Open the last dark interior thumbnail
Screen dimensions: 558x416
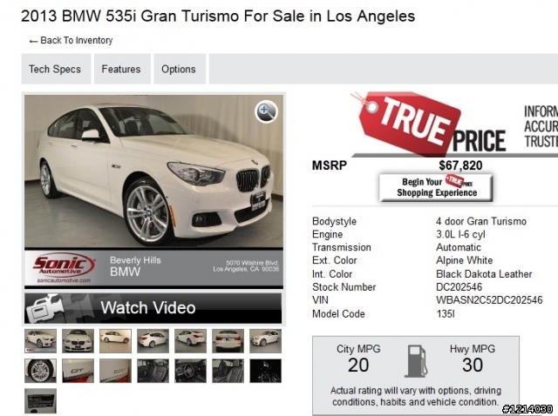click(x=265, y=371)
